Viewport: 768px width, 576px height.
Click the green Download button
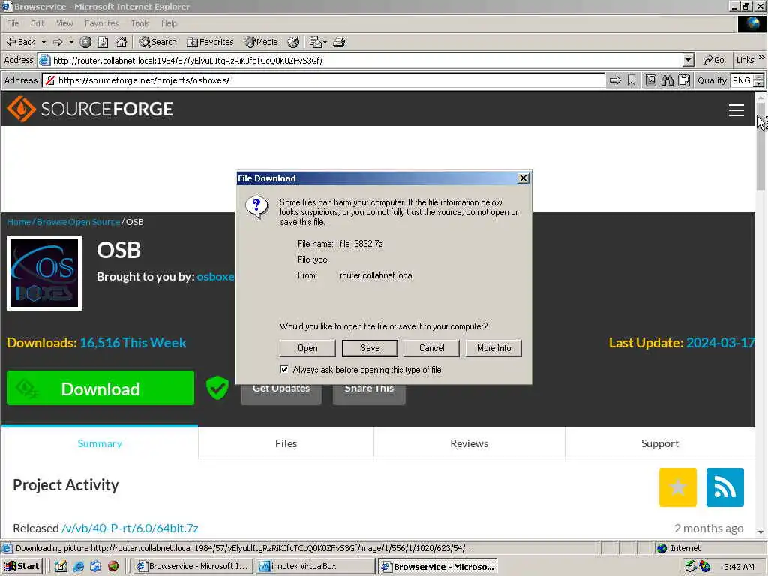click(x=100, y=388)
